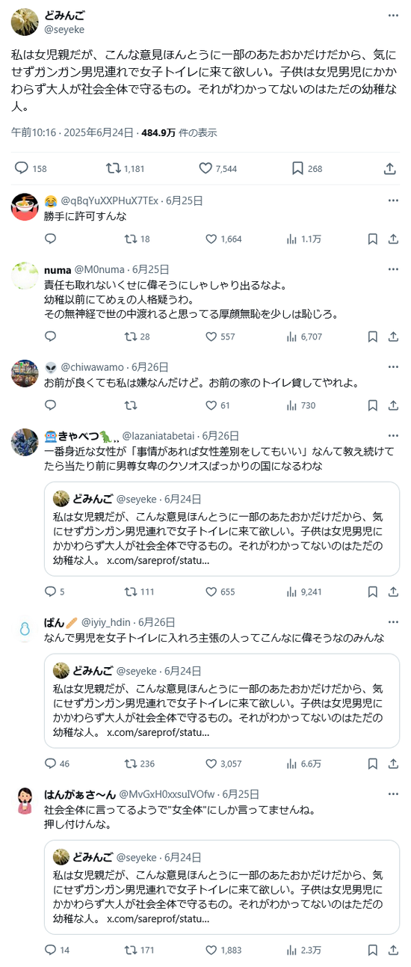Share the @qBqYuXXPHuX7TEx reply
This screenshot has width=411, height=967.
point(392,239)
